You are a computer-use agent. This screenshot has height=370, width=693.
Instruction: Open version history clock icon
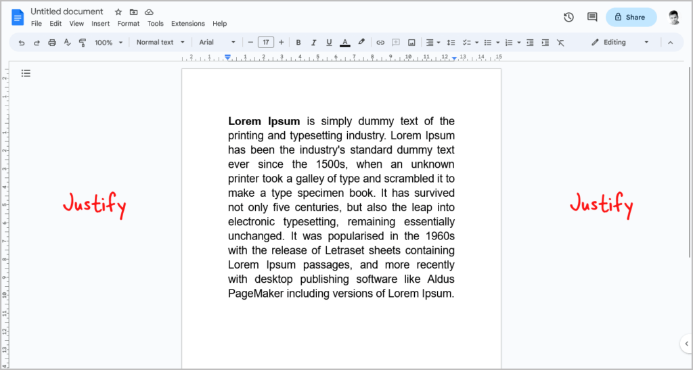coord(568,17)
